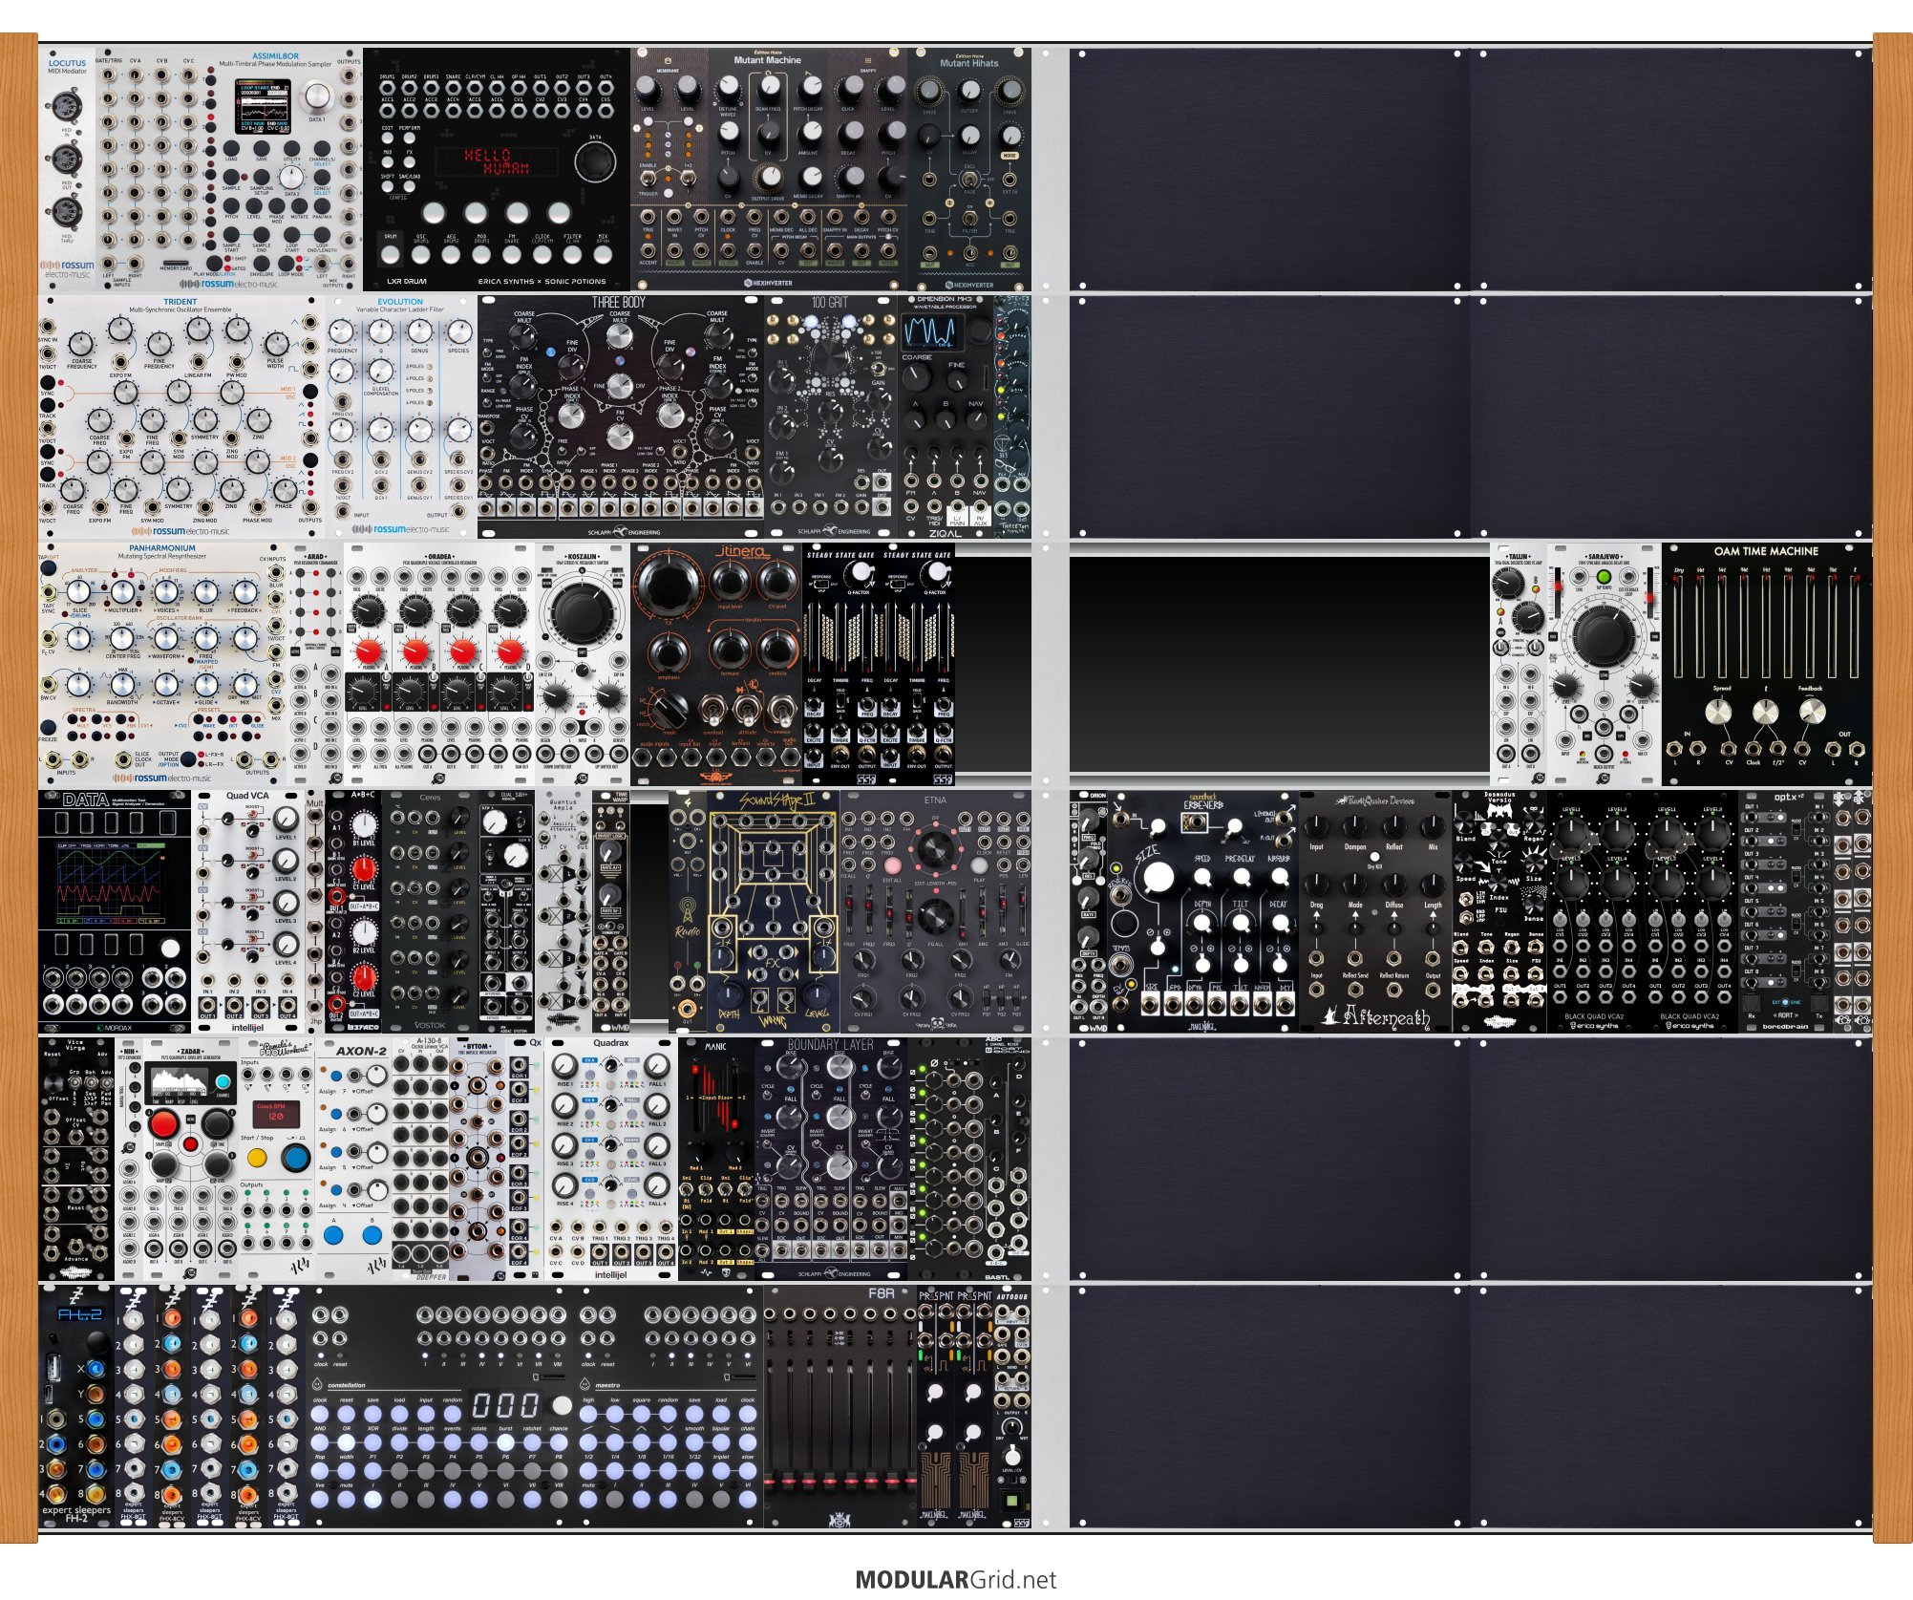Click the Koszalin frequency shifter module
Viewport: 1913px width, 1600px height.
583,665
